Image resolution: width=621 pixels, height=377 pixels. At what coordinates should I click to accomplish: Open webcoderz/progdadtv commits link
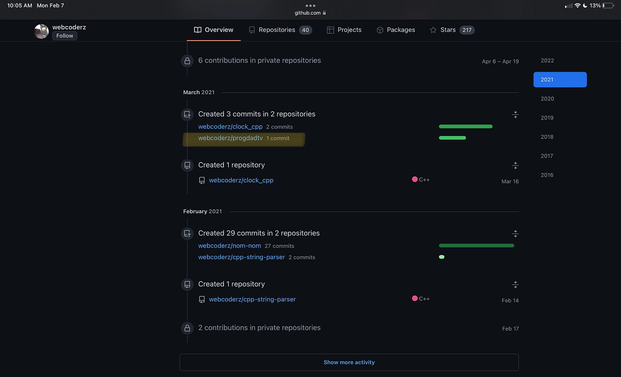pos(230,138)
